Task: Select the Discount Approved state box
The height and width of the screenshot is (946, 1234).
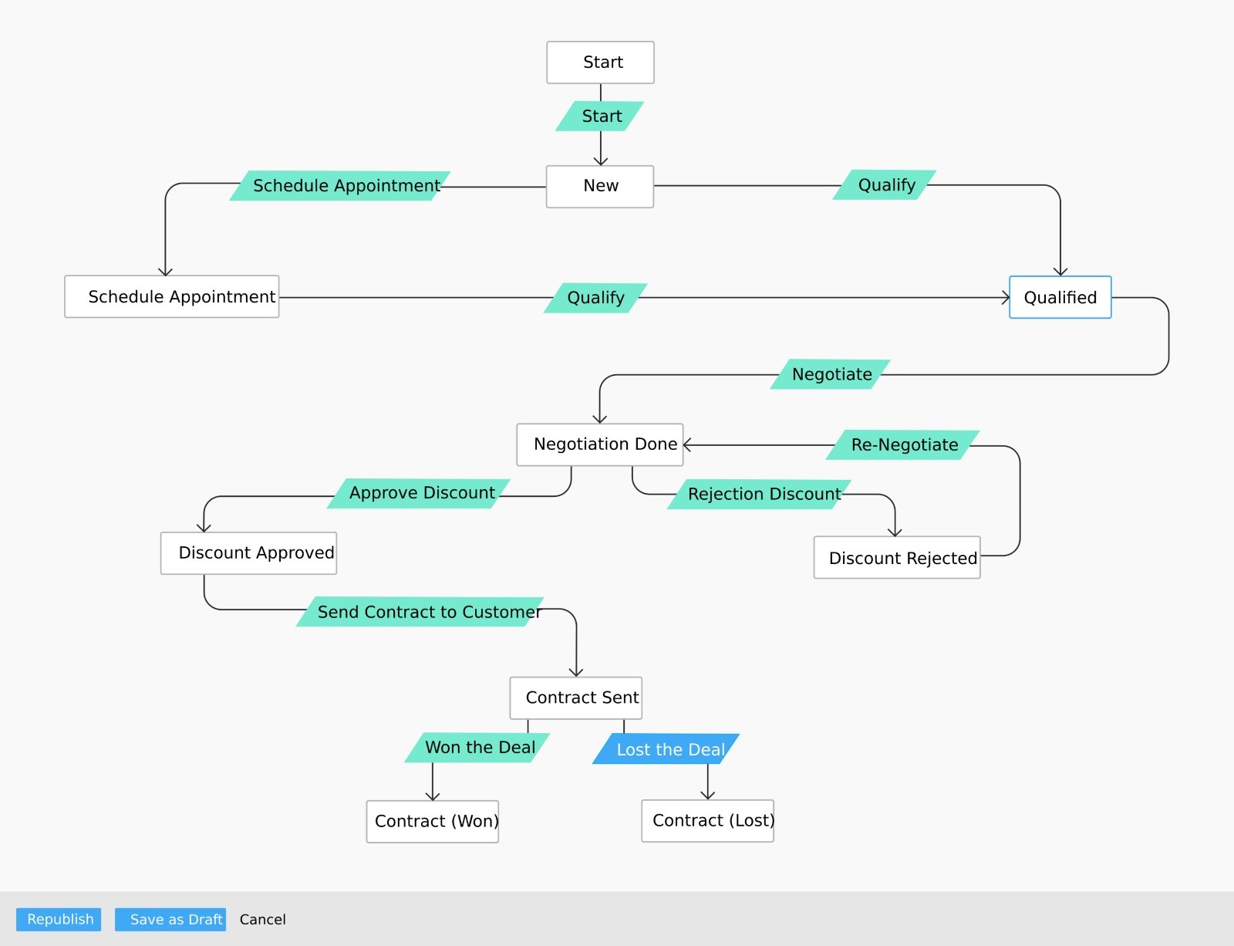Action: pos(248,553)
